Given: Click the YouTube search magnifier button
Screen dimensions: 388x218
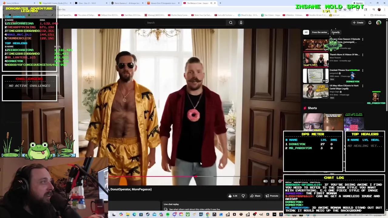Looking at the screenshot, I should (231, 23).
